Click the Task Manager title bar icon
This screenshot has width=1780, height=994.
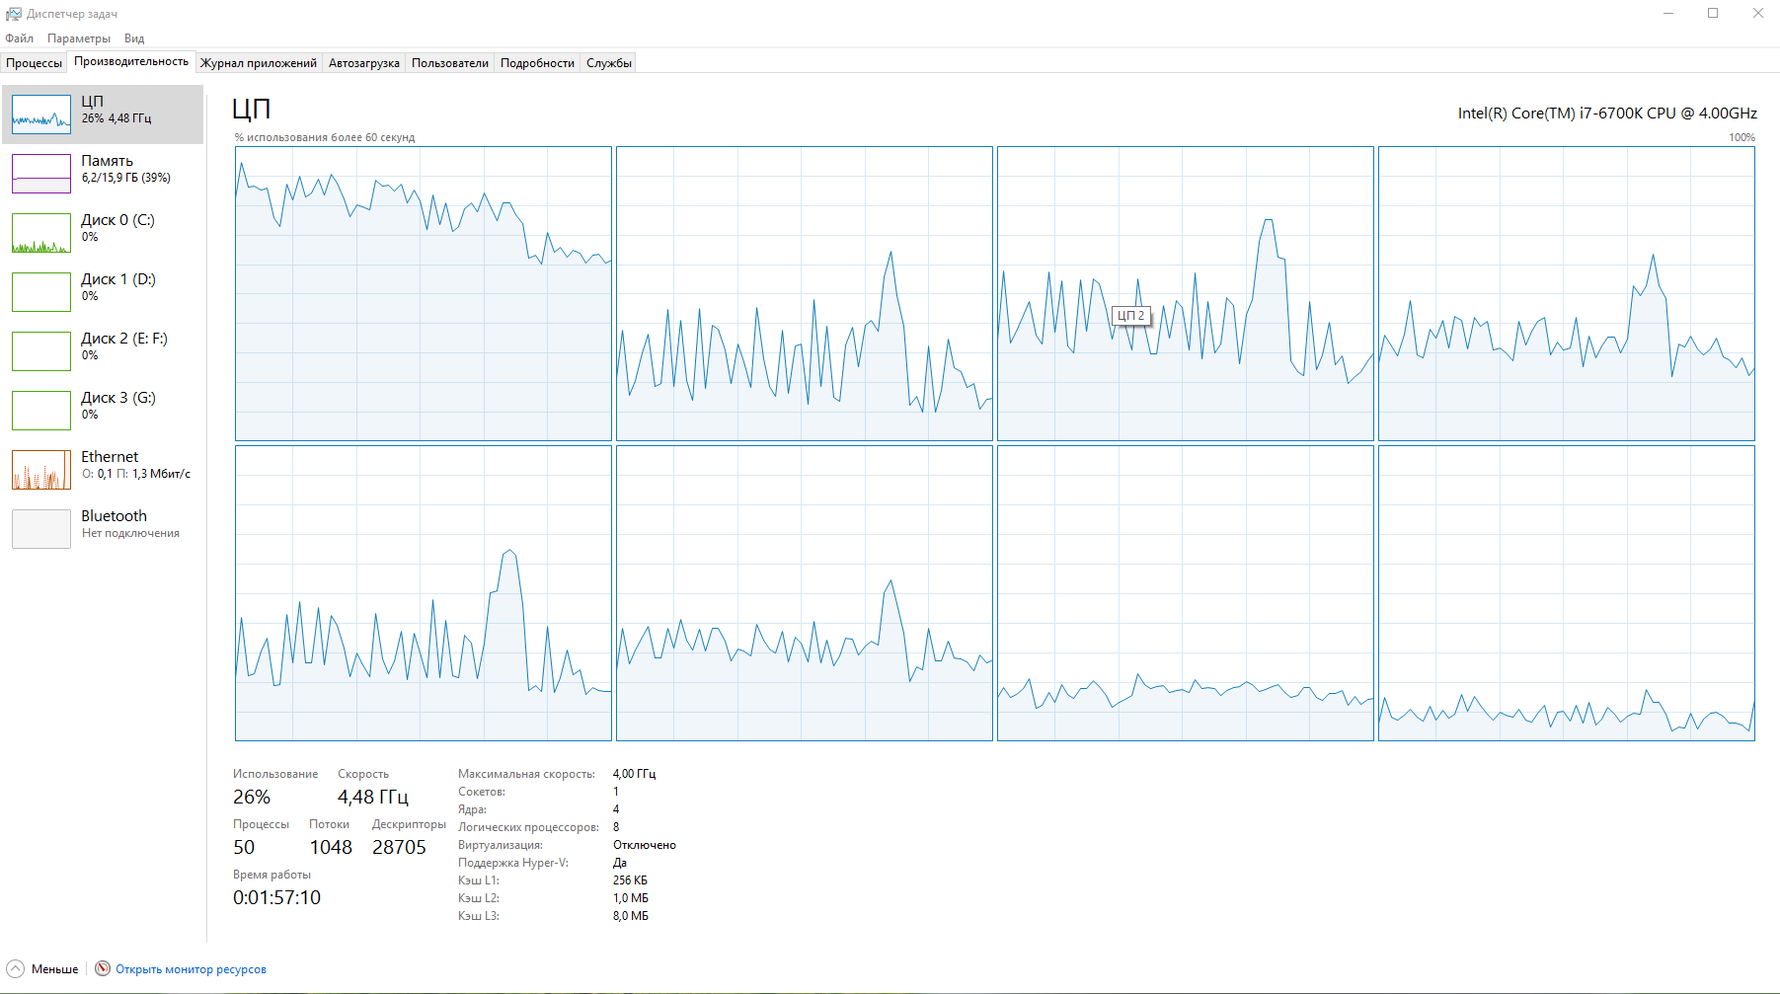(14, 14)
